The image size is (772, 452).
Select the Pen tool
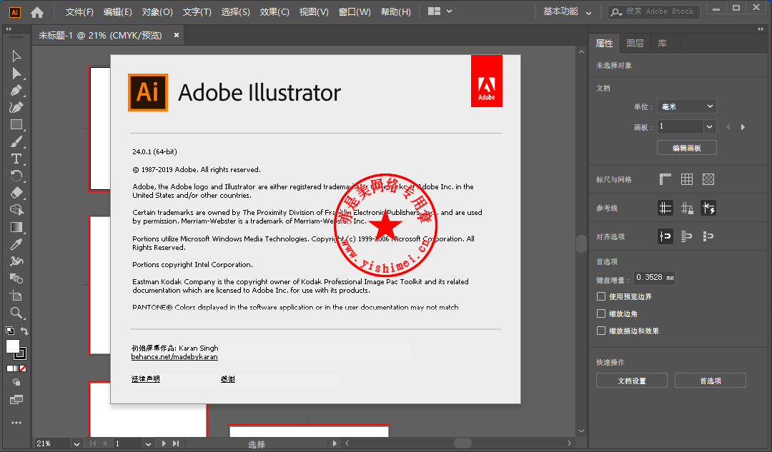pyautogui.click(x=16, y=91)
